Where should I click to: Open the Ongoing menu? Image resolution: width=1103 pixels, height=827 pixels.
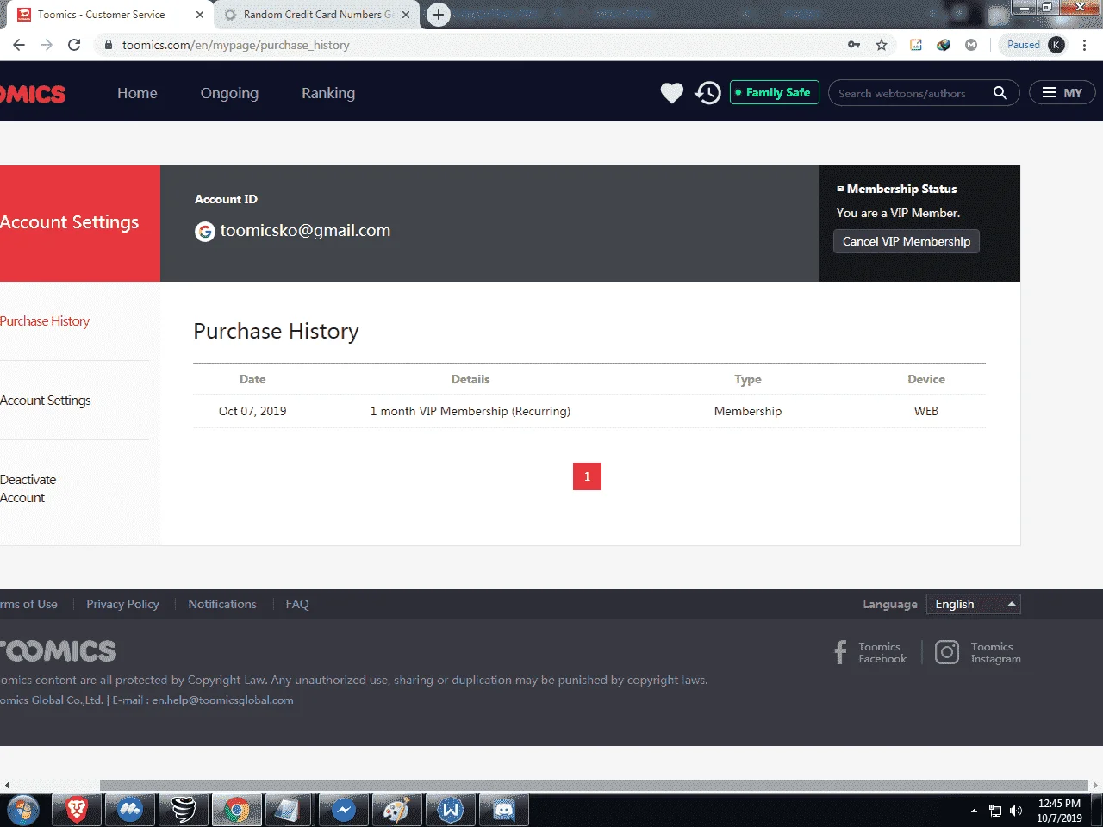coord(229,93)
